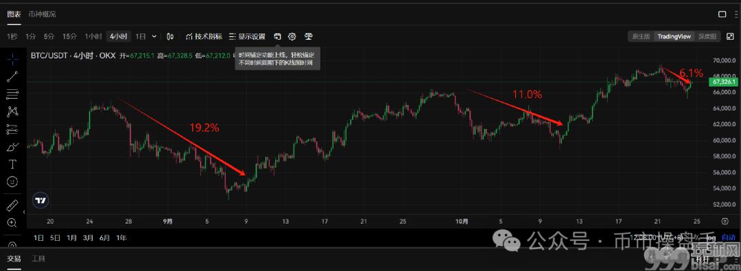This screenshot has height=271, width=741.
Task: Switch to 1分 timeframe
Action: [x=31, y=36]
